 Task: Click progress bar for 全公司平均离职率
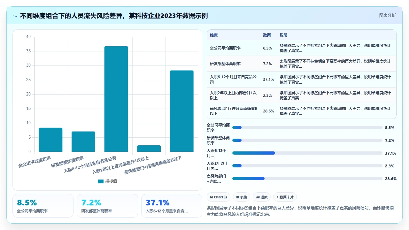coord(307,127)
